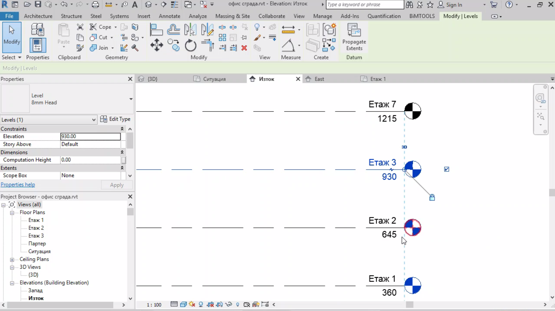This screenshot has width=555, height=311.
Task: Click the Propagate Extents button
Action: pos(354,37)
